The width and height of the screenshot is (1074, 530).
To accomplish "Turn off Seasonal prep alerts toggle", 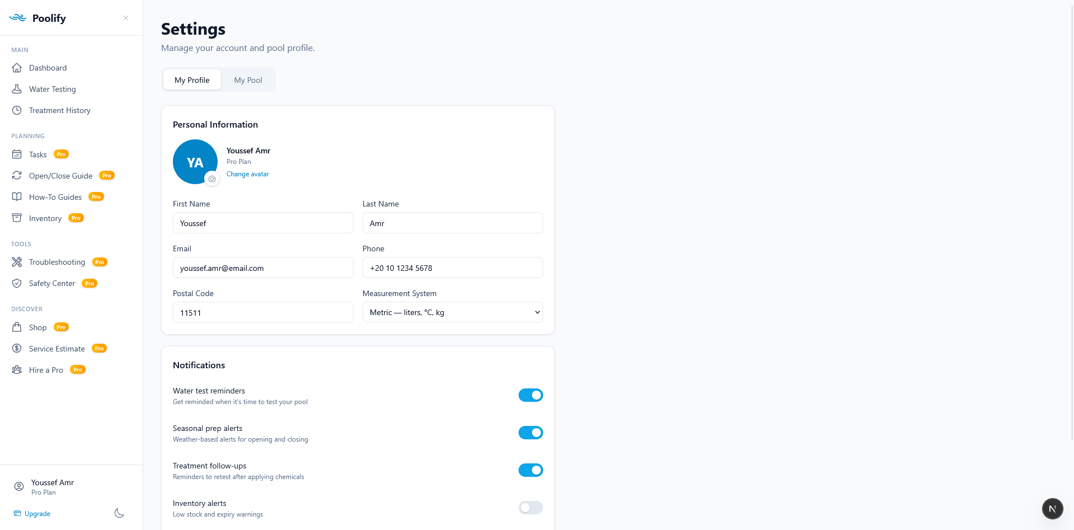I will (x=530, y=433).
